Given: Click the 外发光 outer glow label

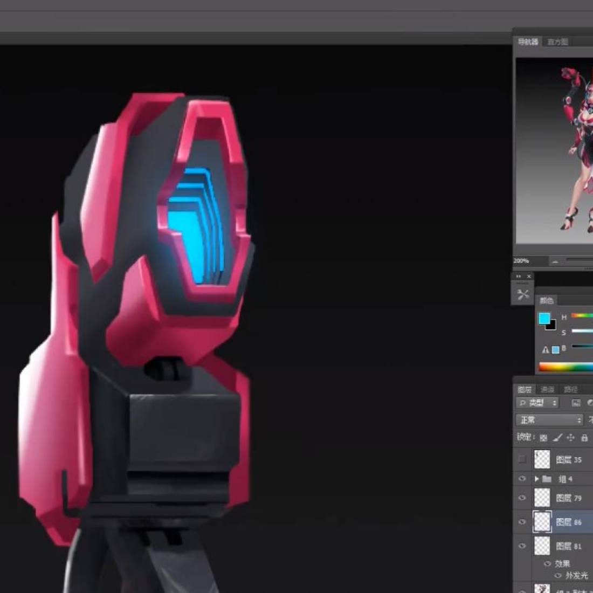Looking at the screenshot, I should click(x=576, y=576).
